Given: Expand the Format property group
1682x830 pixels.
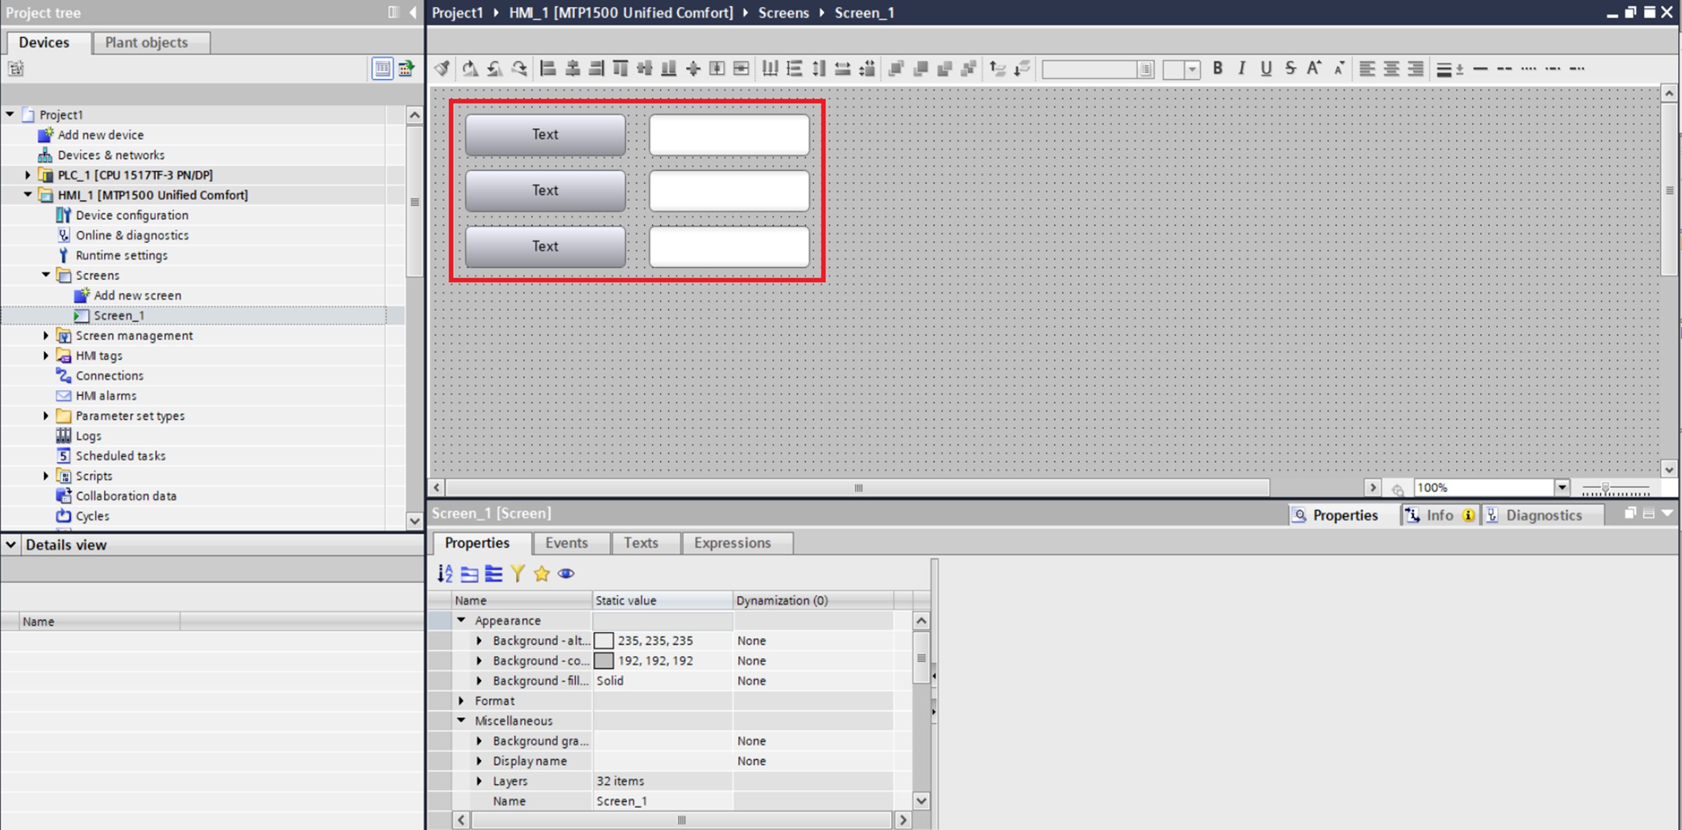Looking at the screenshot, I should [x=461, y=700].
